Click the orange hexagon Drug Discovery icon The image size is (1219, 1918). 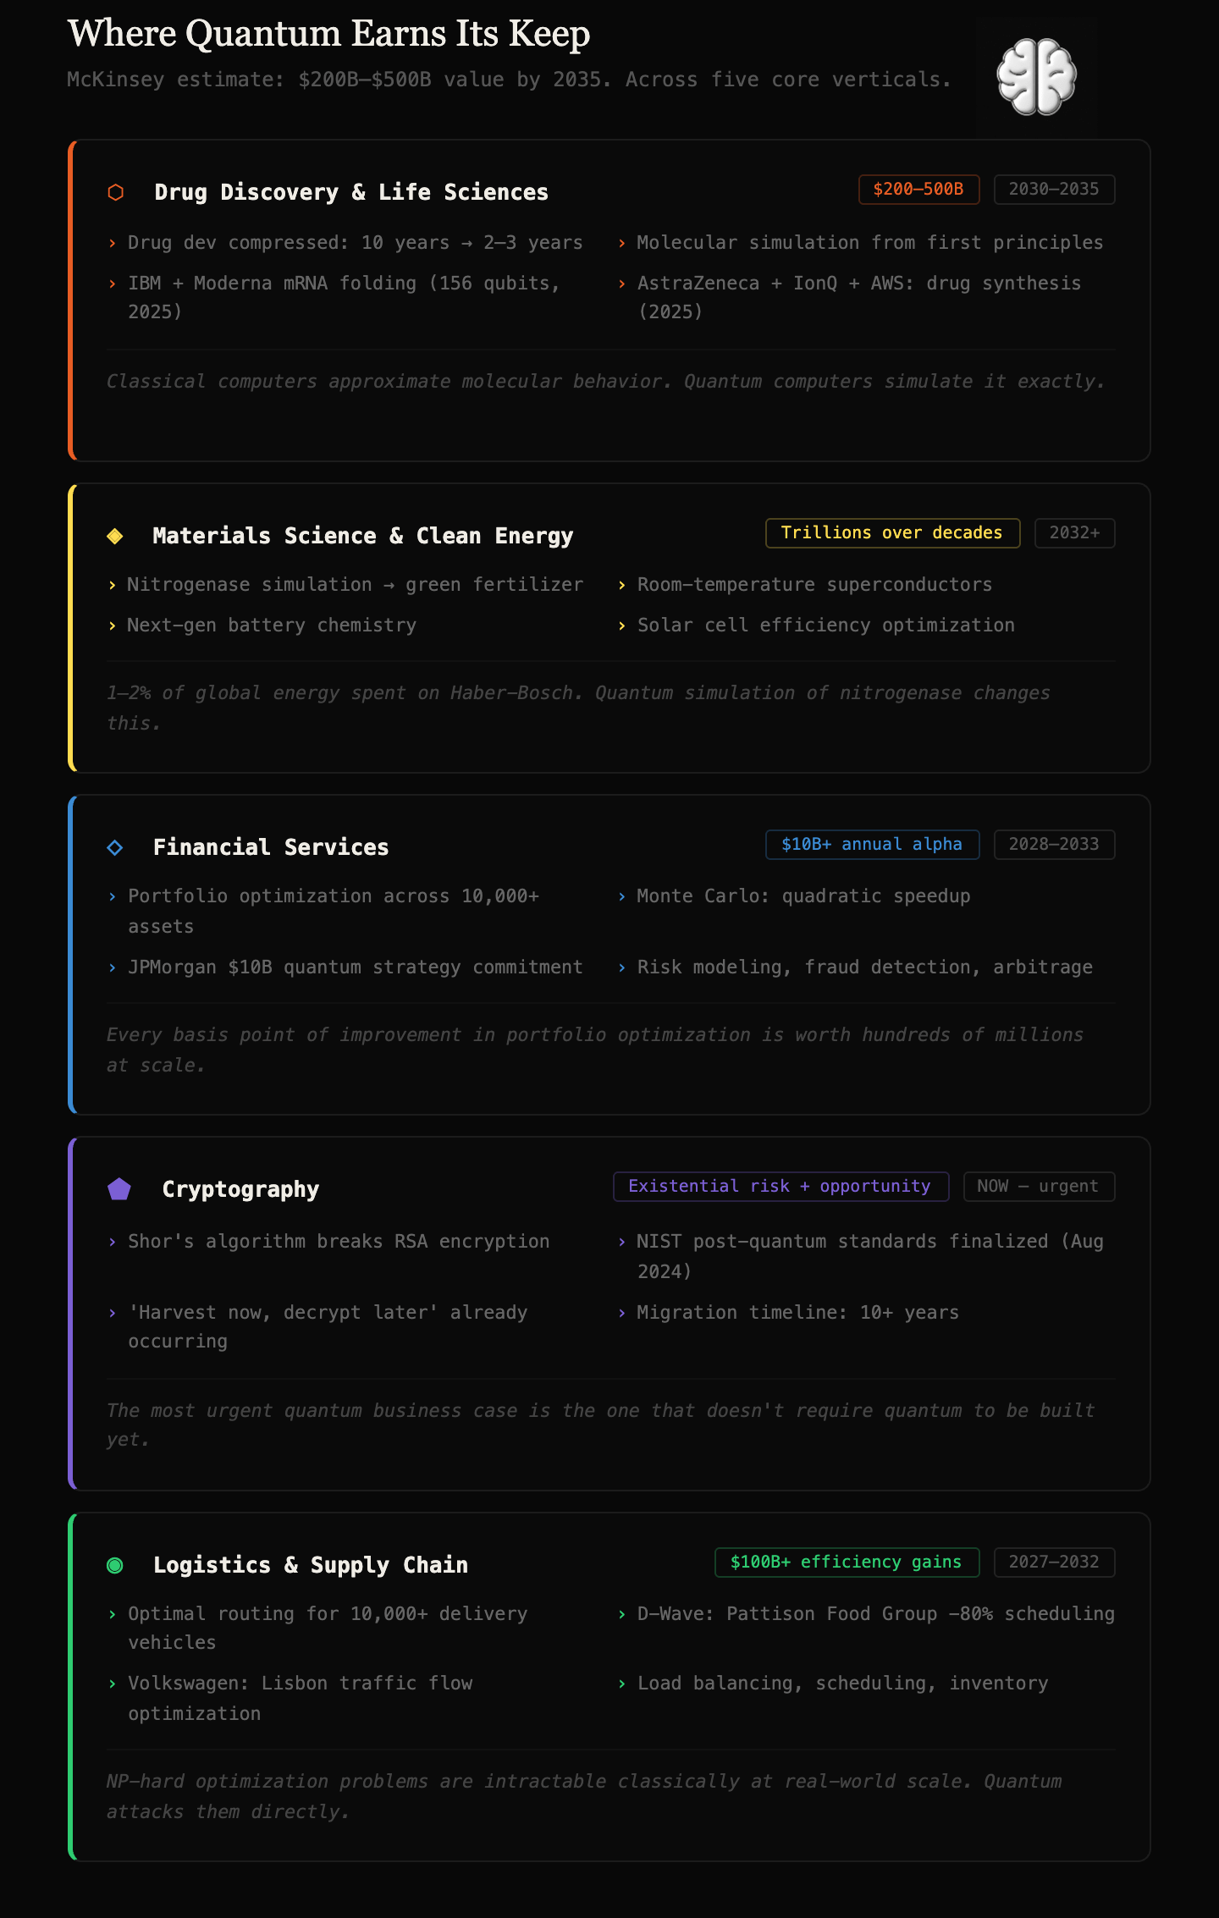tap(116, 193)
